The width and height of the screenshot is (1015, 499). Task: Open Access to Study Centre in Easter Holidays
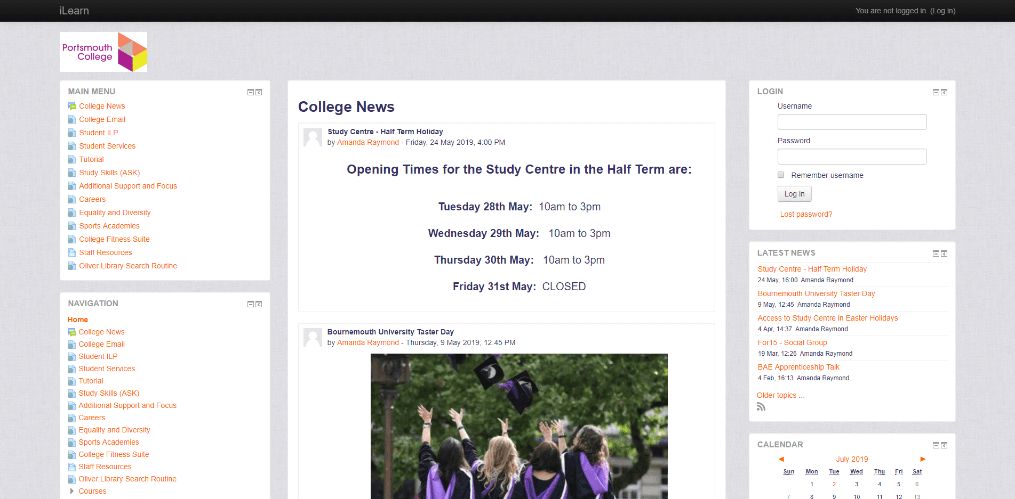click(828, 318)
